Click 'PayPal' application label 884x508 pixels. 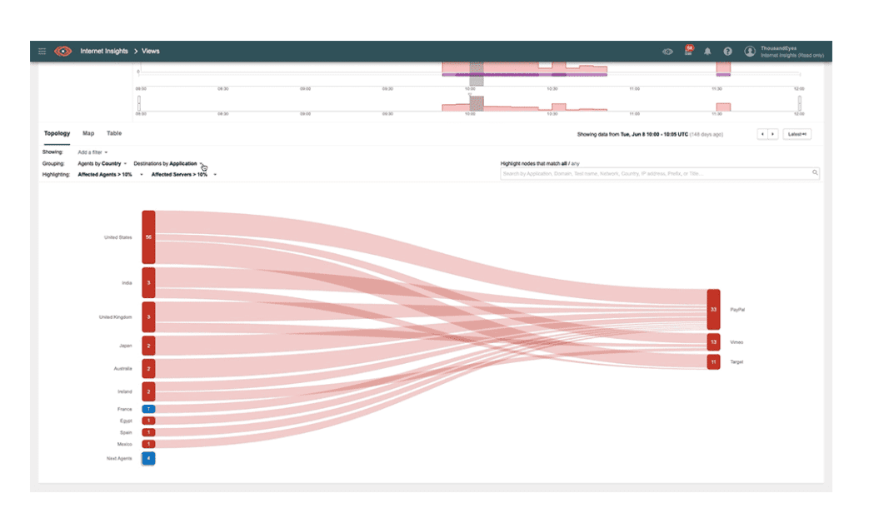click(x=737, y=310)
